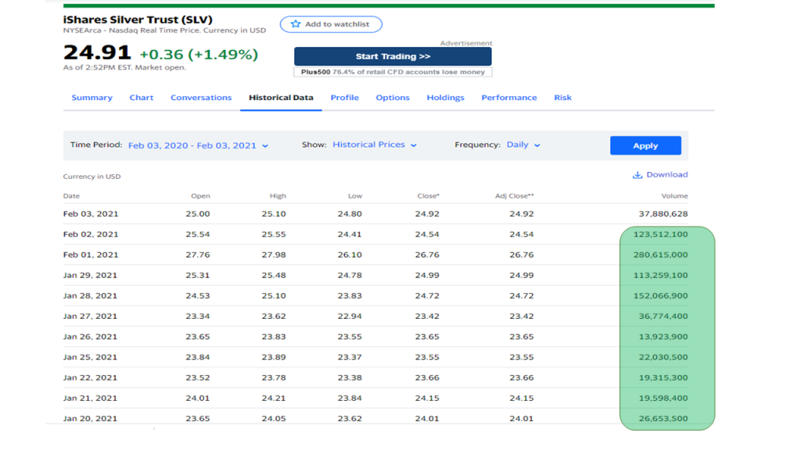This screenshot has height=450, width=801.
Task: Click the Date column header
Action: tap(71, 196)
